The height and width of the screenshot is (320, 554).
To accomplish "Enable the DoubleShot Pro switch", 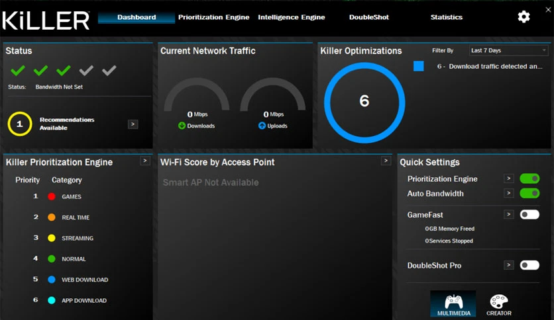I will click(x=529, y=265).
